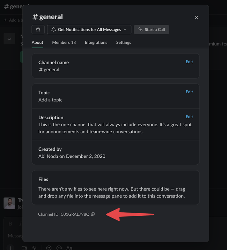Toggle the Aa text formatting icon
This screenshot has height=250, width=227.
(69, 248)
